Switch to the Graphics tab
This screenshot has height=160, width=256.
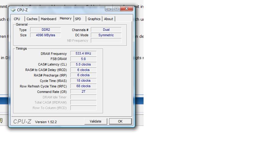tap(94, 19)
